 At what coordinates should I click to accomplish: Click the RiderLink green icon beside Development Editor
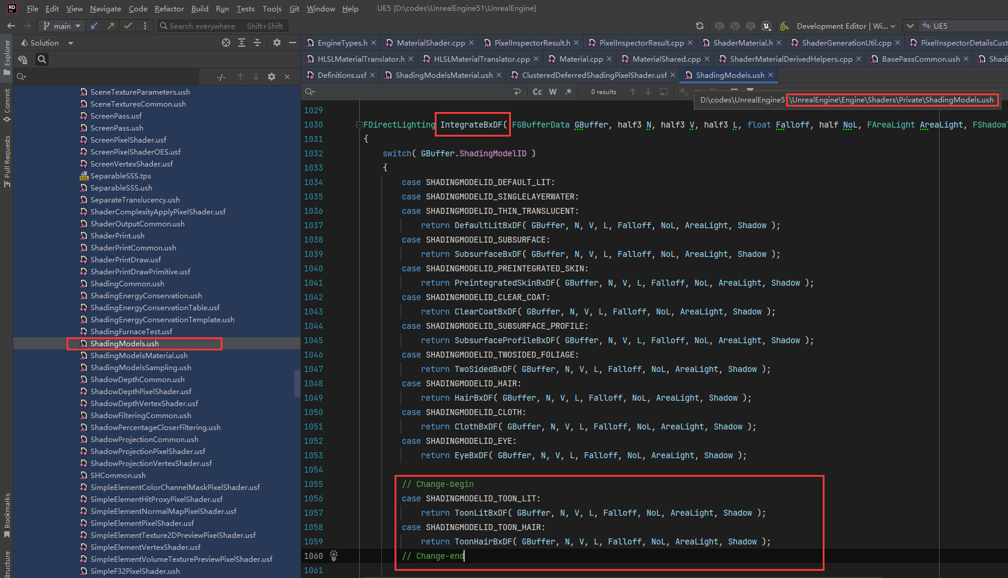point(784,26)
